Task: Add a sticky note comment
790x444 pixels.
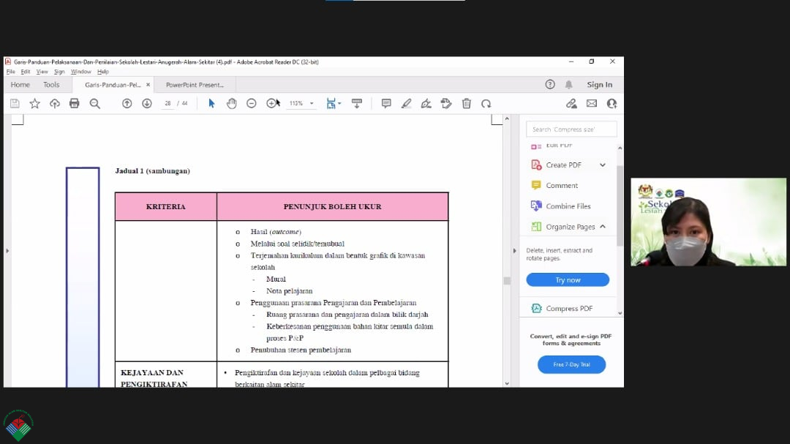Action: click(386, 103)
